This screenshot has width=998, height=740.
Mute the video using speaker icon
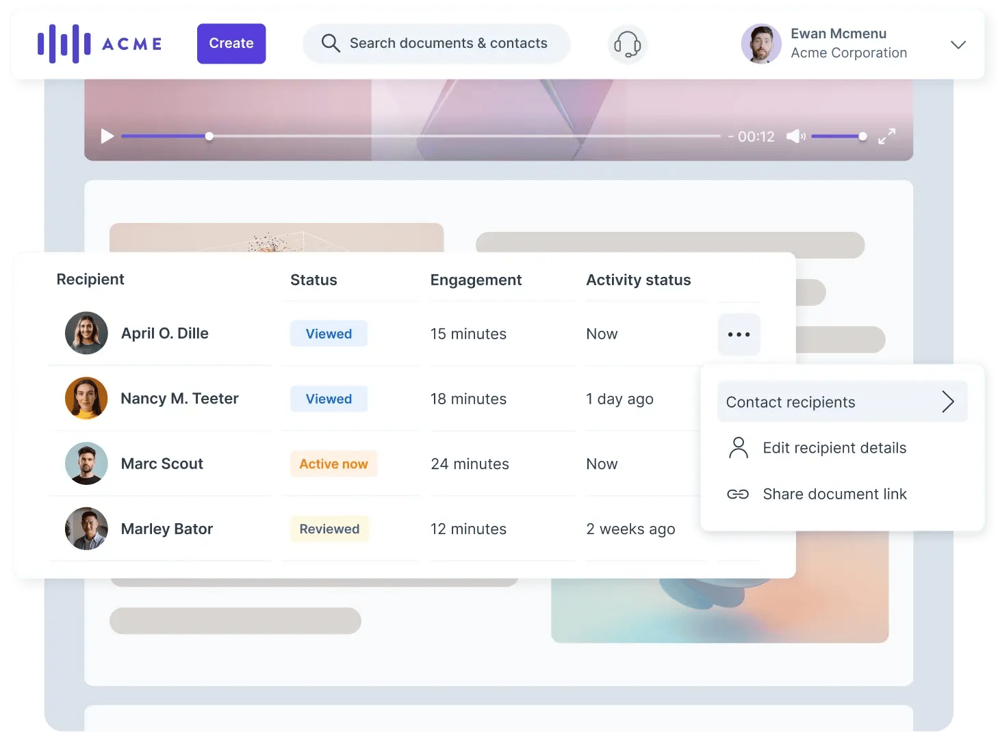coord(795,137)
